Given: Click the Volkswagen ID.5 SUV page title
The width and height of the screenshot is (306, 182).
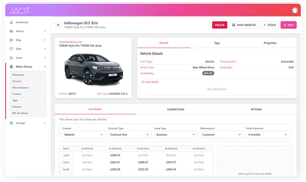Looking at the screenshot, I should (x=81, y=23).
